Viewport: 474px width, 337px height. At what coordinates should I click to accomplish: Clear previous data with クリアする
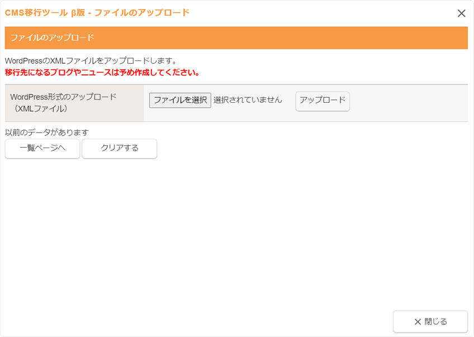click(120, 149)
